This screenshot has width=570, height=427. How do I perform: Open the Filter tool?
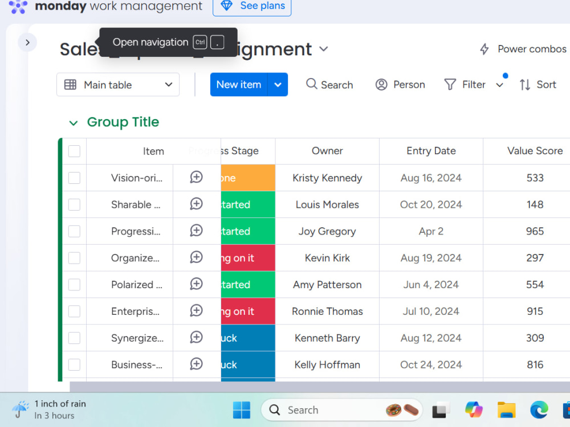[465, 85]
